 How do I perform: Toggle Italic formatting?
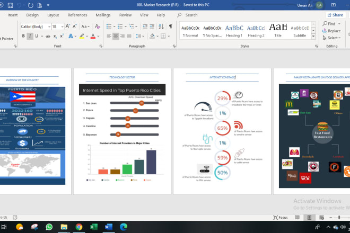pos(30,36)
